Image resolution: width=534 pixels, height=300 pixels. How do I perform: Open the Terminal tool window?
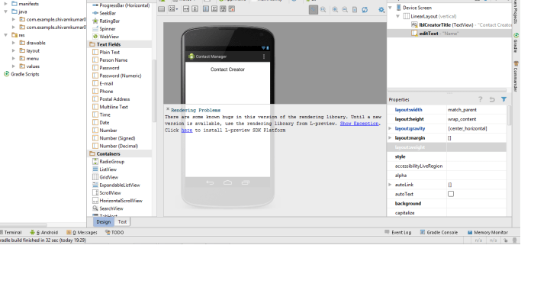11,232
